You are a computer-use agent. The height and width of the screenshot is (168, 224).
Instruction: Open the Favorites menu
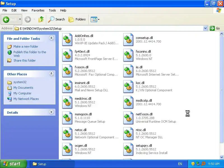pyautogui.click(x=38, y=10)
